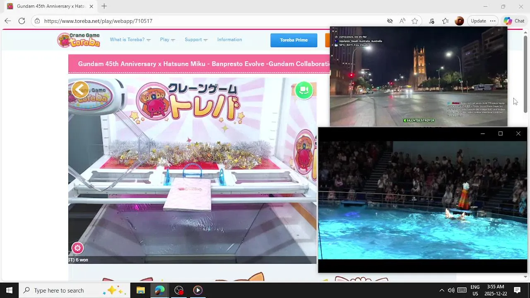The width and height of the screenshot is (530, 298).
Task: Click the crane game live video feed
Action: coord(193,170)
